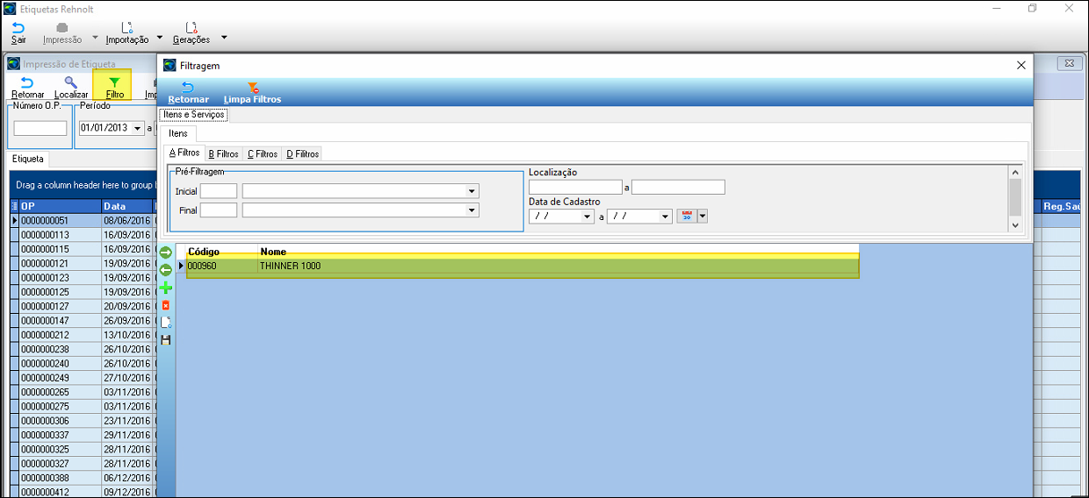Click the Localizar magnifier button
The image size is (1089, 498).
point(71,87)
